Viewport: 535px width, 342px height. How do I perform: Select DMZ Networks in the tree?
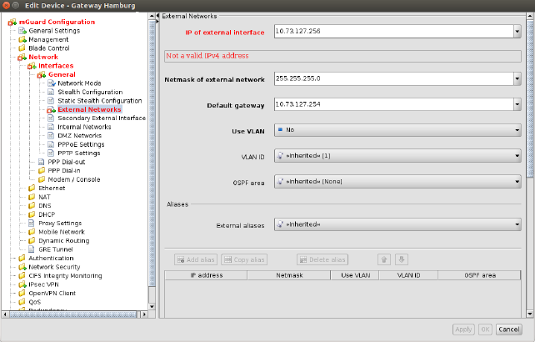[x=80, y=135]
